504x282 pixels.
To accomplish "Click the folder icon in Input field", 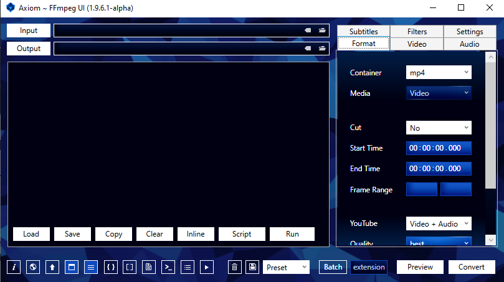I will coord(322,31).
